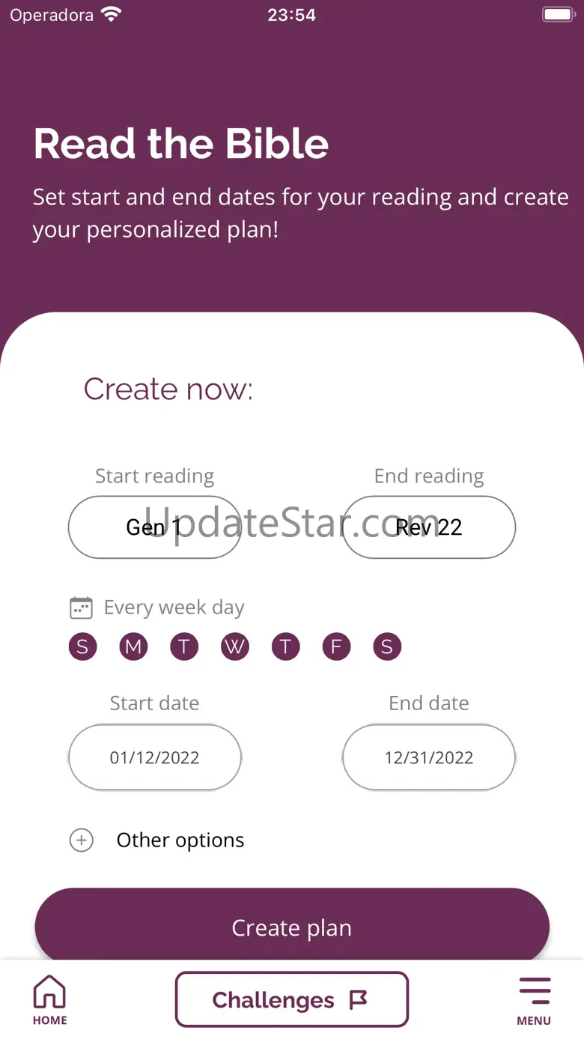Viewport: 584px width, 1039px height.
Task: Tap the calendar icon beside Every week day
Action: click(x=81, y=608)
